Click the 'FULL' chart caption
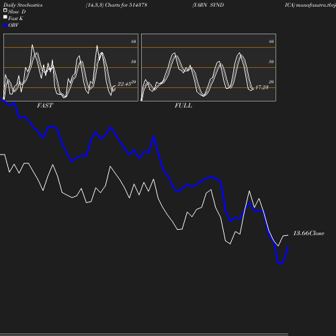The width and height of the screenshot is (336, 336). click(x=183, y=106)
